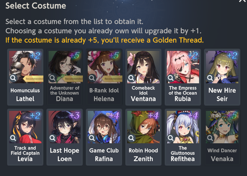This screenshot has width=247, height=176.
Task: Choose The Gluttonous Refithea costume name
Action: click(x=183, y=154)
